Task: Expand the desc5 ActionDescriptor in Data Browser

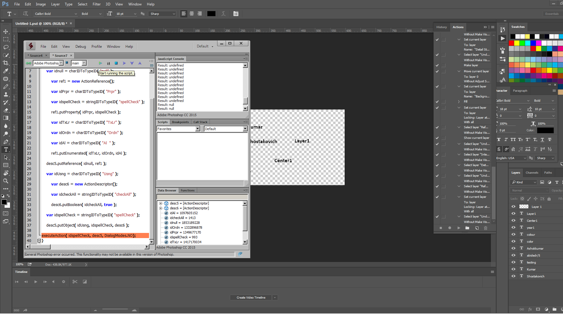Action: click(x=161, y=203)
